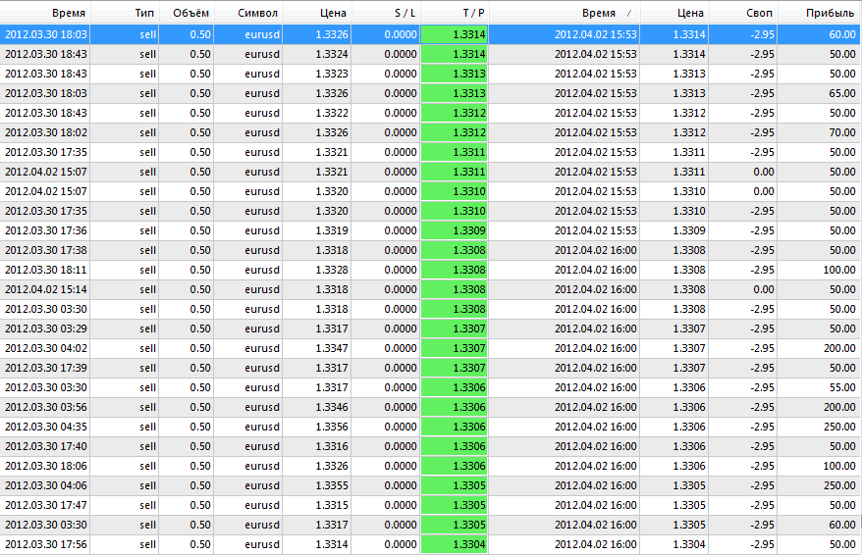The image size is (862, 555).
Task: Select the 2012.03.30 17:39 open time cell
Action: pyautogui.click(x=45, y=368)
